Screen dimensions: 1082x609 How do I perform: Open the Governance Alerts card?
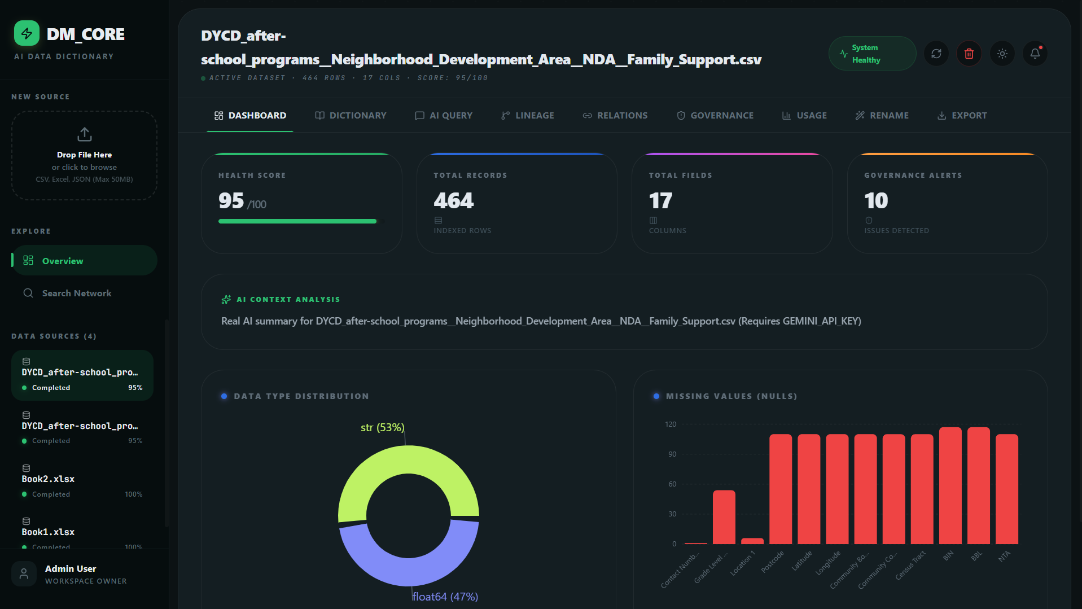point(948,203)
